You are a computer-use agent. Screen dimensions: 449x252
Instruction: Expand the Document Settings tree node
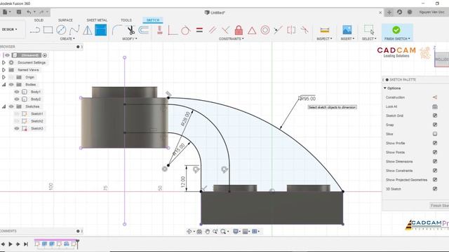4,62
